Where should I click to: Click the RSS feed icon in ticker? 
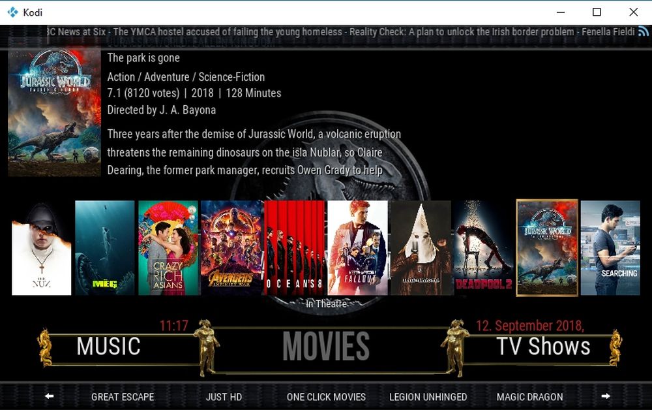[x=643, y=31]
